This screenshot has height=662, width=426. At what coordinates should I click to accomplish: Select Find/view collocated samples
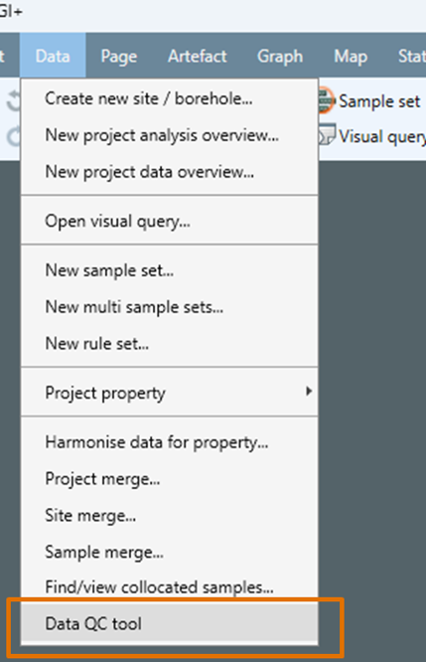click(170, 587)
